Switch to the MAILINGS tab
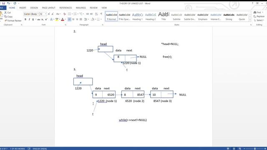This screenshot has width=267, height=150. (81, 8)
